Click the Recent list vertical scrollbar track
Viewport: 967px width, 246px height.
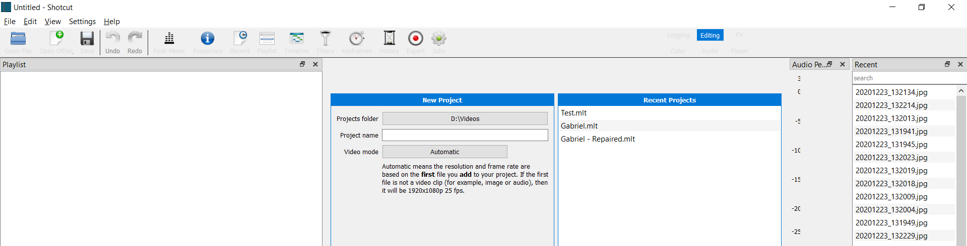point(961,171)
